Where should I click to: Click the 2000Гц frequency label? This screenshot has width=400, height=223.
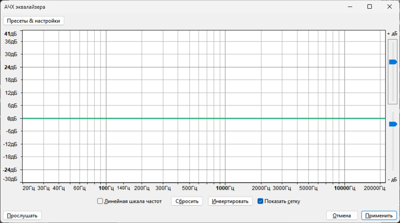[261, 188]
